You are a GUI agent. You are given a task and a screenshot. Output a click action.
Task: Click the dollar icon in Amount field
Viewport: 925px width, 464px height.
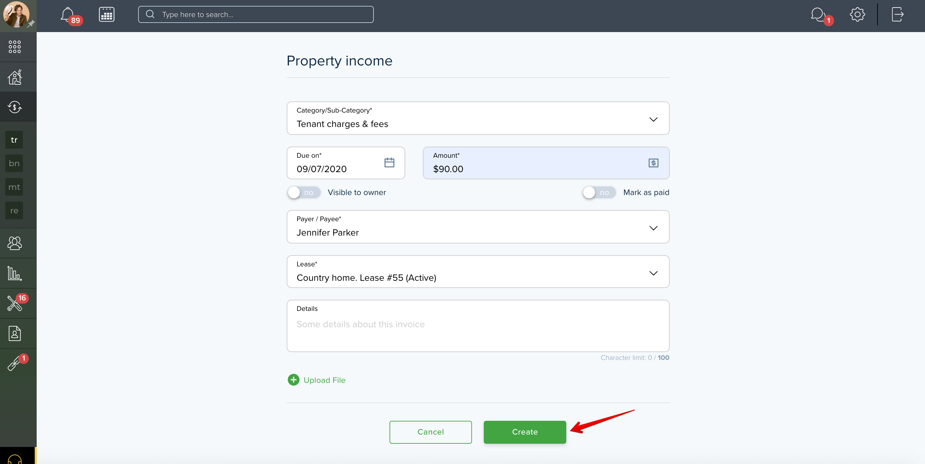click(653, 163)
